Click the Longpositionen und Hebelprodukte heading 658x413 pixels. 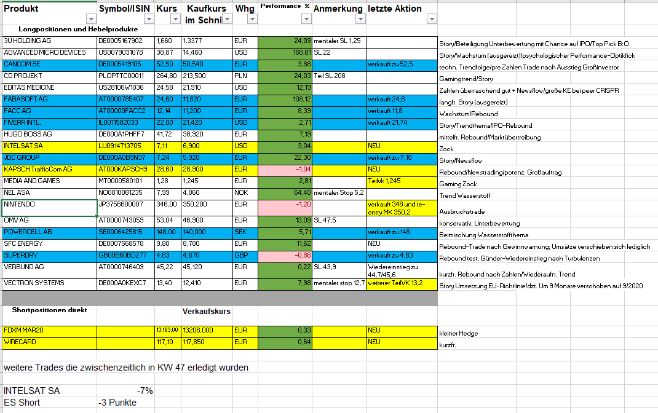[x=78, y=29]
